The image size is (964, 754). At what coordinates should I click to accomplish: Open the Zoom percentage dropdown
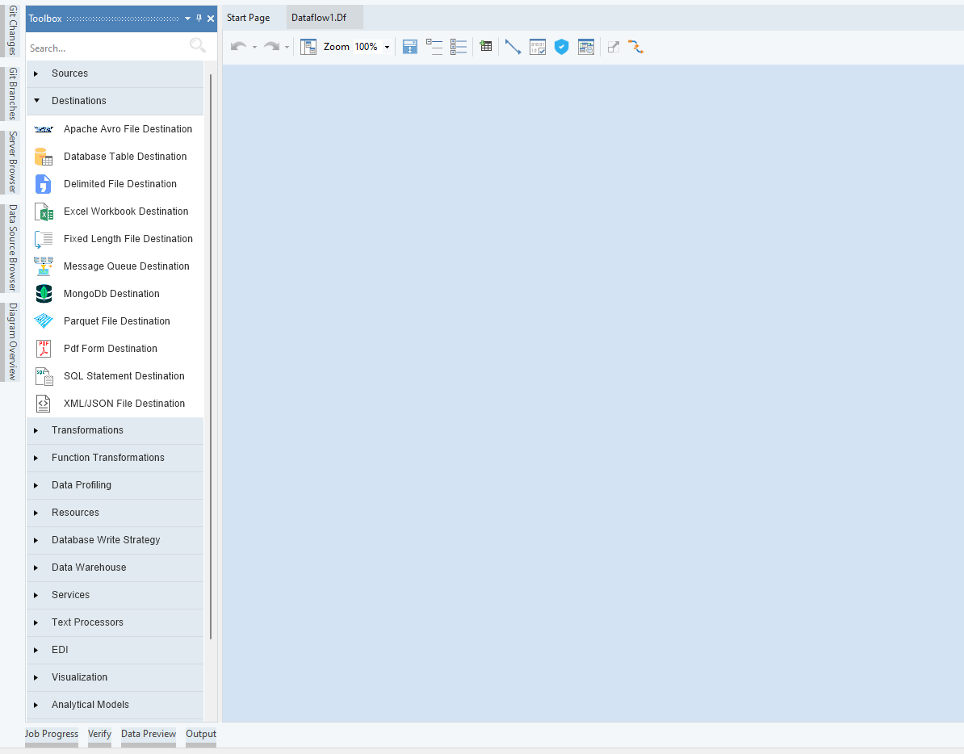tap(387, 47)
